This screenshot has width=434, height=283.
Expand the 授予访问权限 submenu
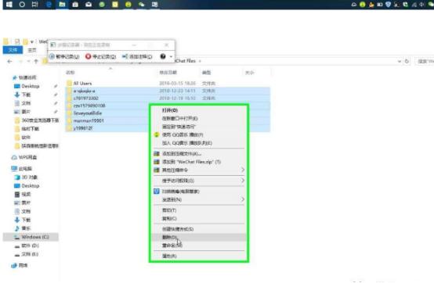[x=199, y=181]
